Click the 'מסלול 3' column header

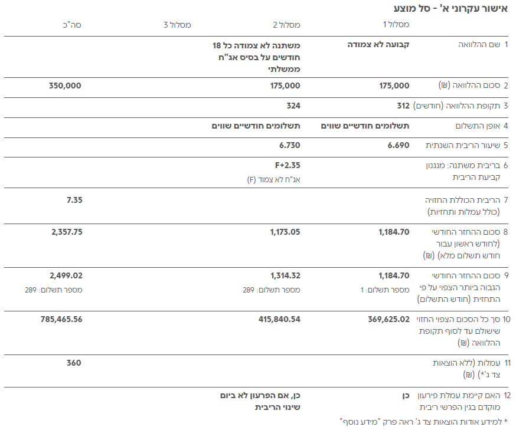[x=177, y=25]
